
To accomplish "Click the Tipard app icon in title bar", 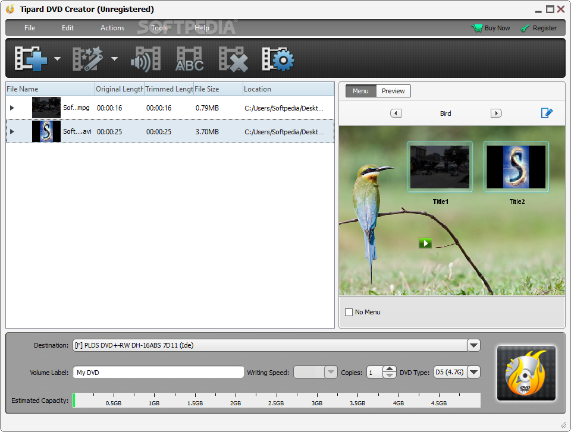I will tap(10, 9).
